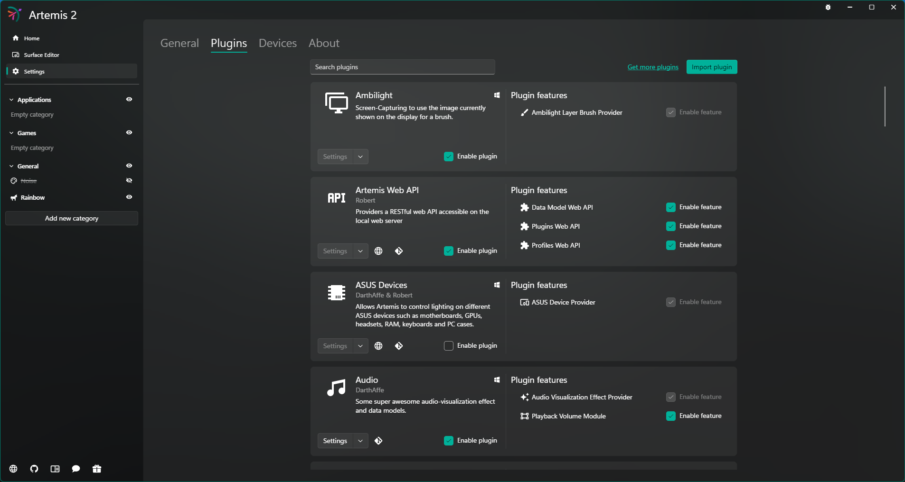
Task: Toggle Data Model Web API feature
Action: click(x=671, y=207)
